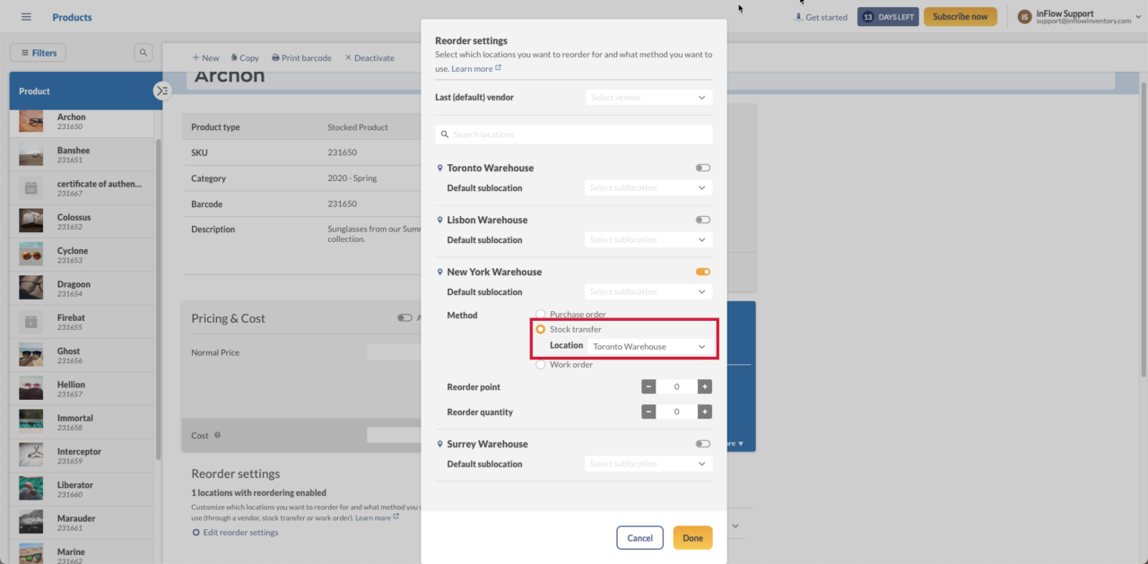The height and width of the screenshot is (564, 1148).
Task: Enable reordering for Lisbon Warehouse
Action: pos(703,220)
